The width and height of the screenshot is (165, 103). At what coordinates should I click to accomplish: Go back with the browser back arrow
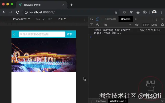[x=4, y=12]
